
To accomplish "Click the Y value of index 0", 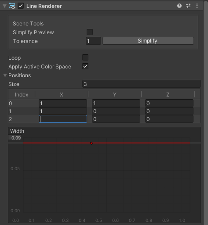I will [116, 104].
